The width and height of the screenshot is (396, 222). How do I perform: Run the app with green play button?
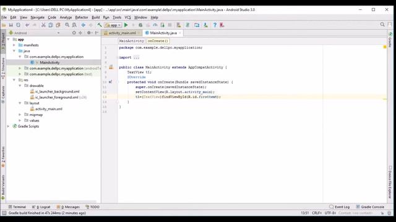pyautogui.click(x=126, y=25)
